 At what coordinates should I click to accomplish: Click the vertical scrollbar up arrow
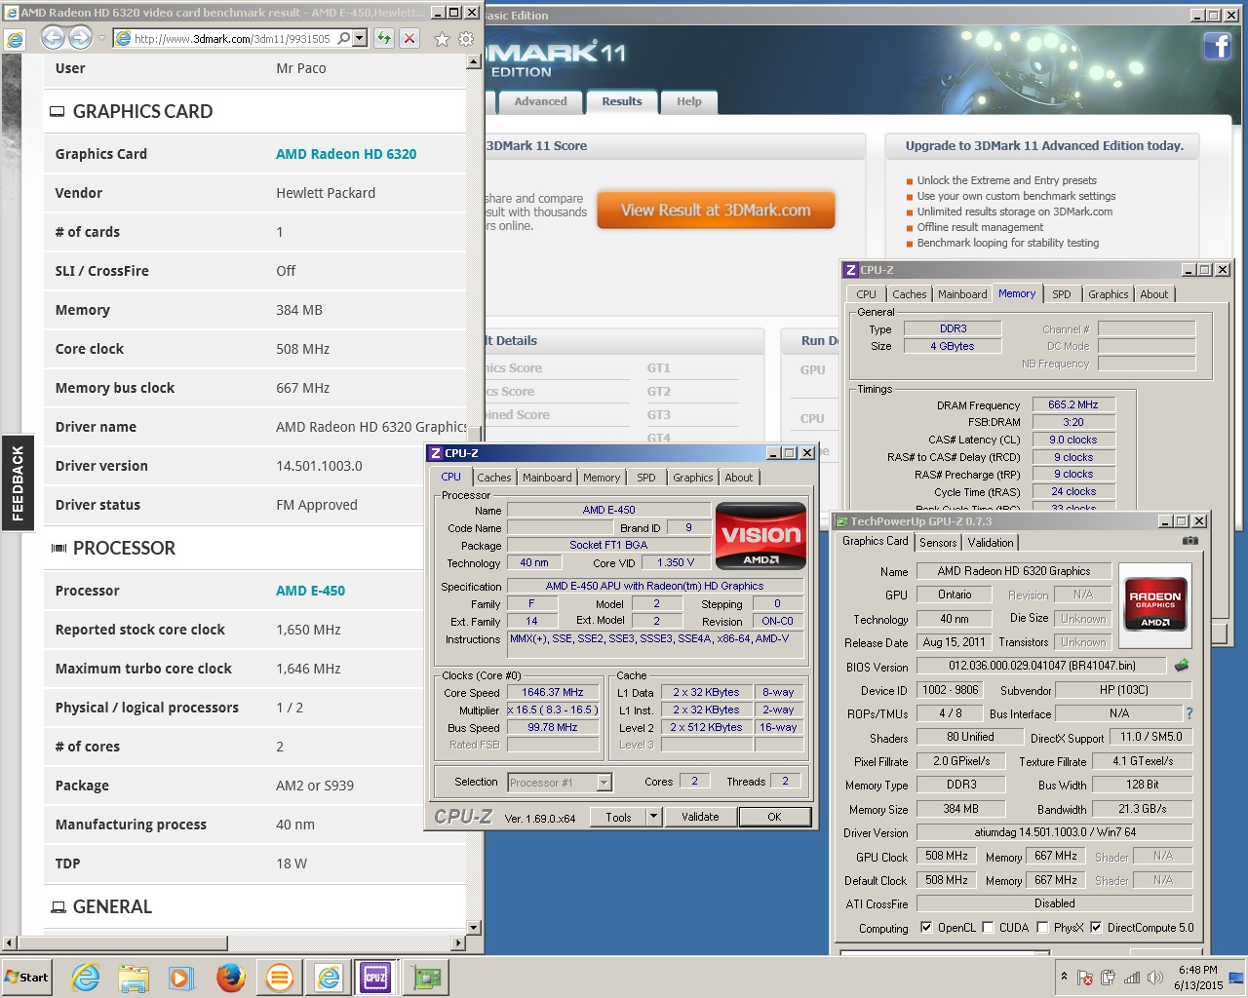[474, 61]
